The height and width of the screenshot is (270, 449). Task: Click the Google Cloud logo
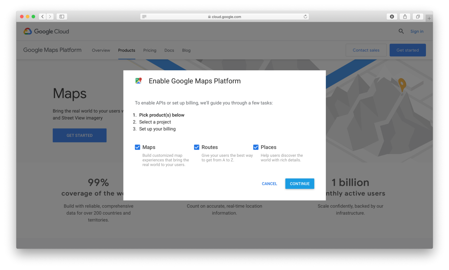46,31
